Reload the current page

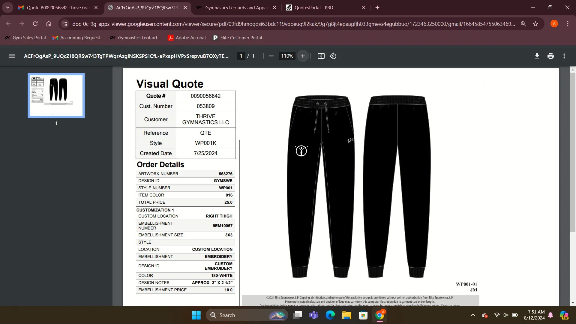click(x=35, y=24)
